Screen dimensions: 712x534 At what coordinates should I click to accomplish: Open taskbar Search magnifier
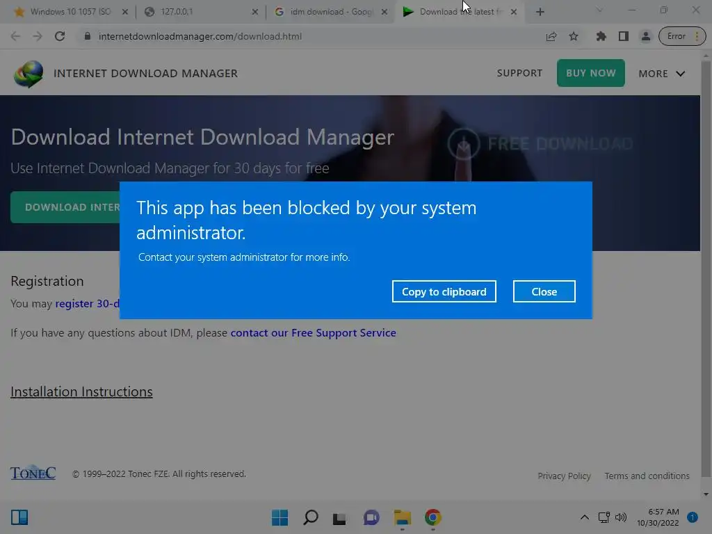click(x=311, y=517)
